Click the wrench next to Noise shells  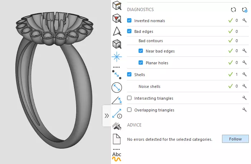point(245,86)
